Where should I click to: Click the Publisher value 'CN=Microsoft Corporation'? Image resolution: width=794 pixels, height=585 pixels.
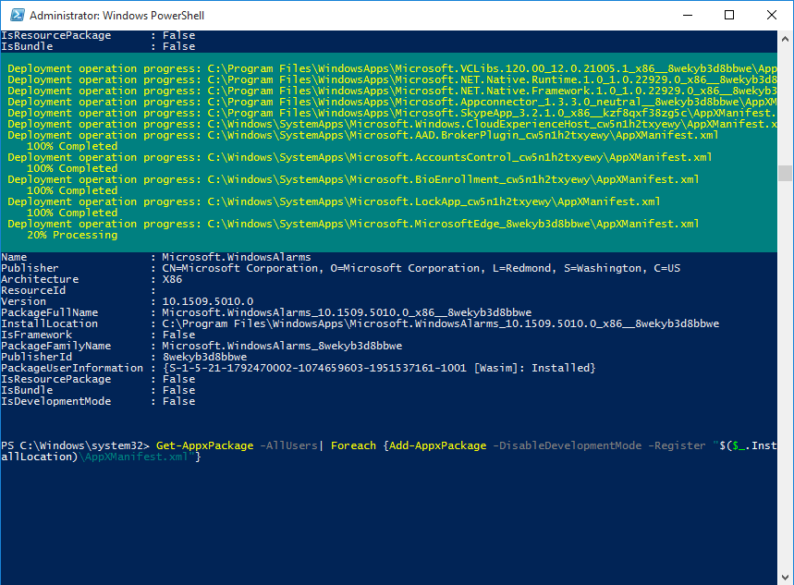tap(239, 268)
